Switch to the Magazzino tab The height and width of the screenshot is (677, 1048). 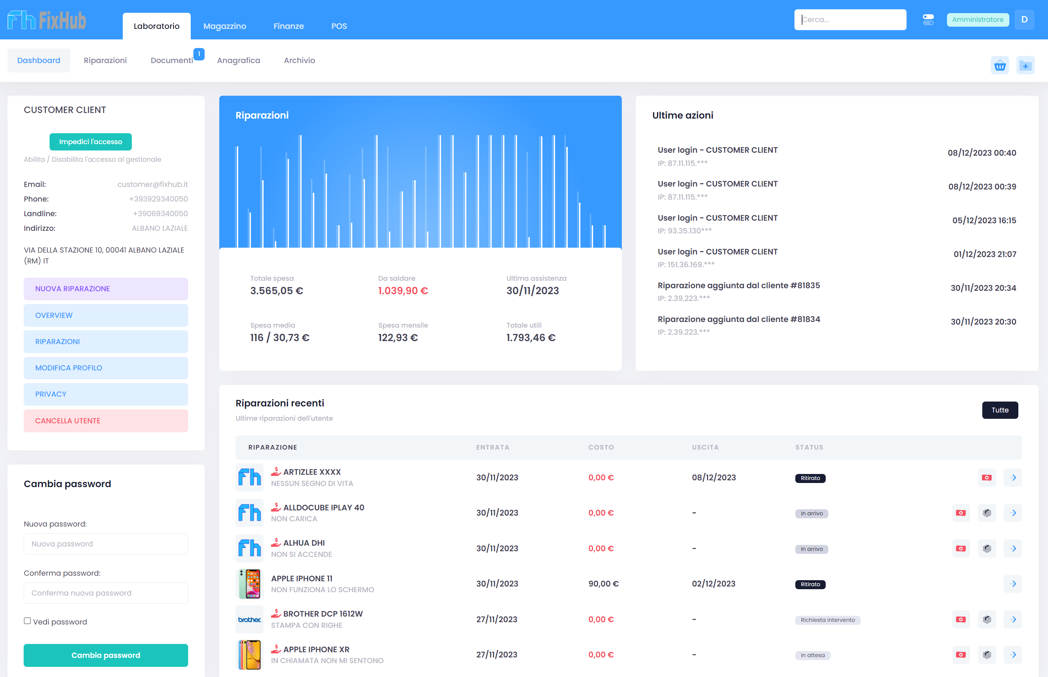[x=224, y=26]
